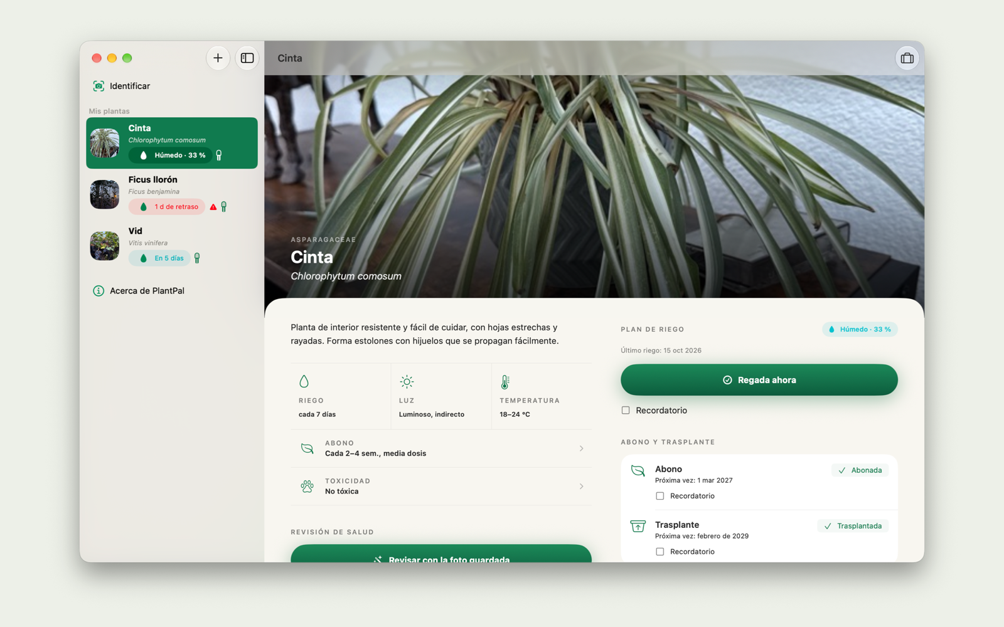Click the sparkle icon on the Revisar button
This screenshot has height=627, width=1004.
coord(378,559)
